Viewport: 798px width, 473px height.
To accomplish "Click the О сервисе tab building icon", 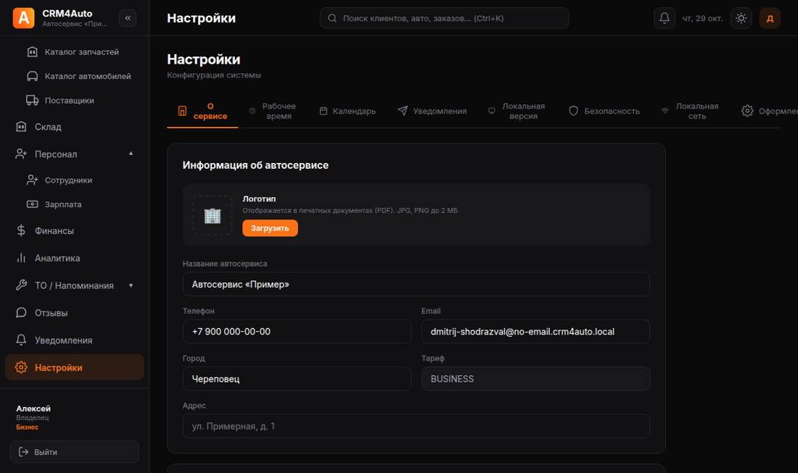I will 182,111.
